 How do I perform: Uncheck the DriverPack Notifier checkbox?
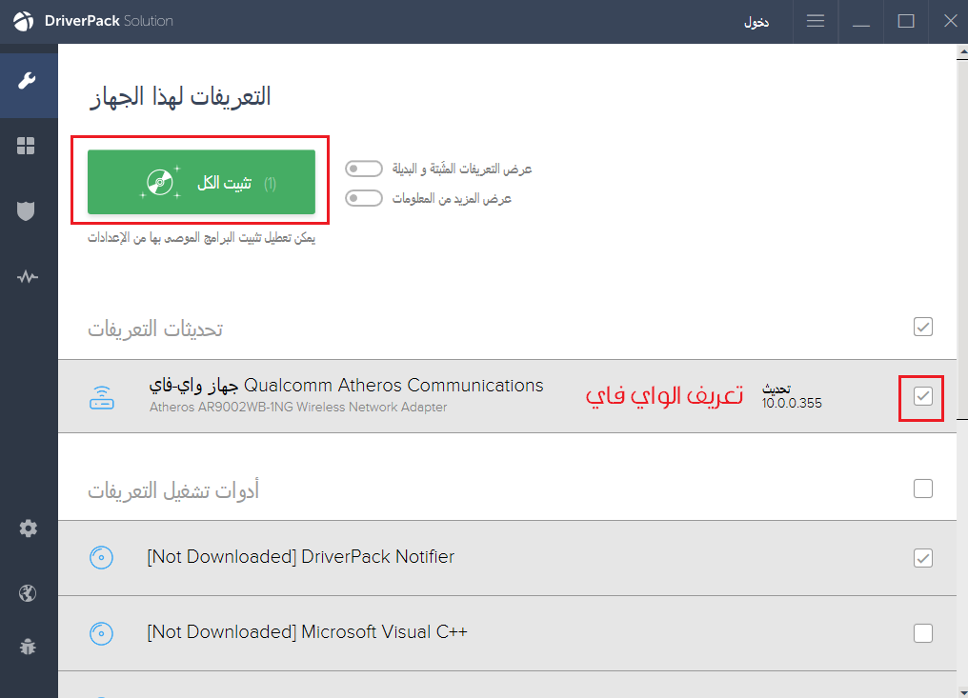pos(923,558)
